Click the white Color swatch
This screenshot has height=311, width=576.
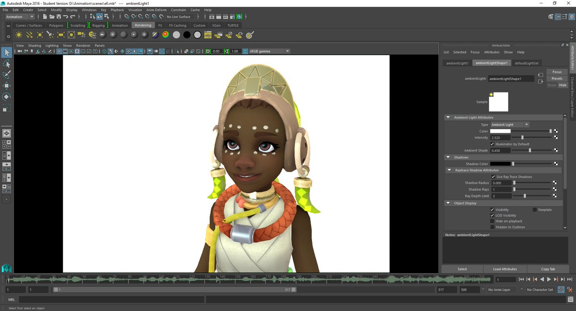click(500, 131)
